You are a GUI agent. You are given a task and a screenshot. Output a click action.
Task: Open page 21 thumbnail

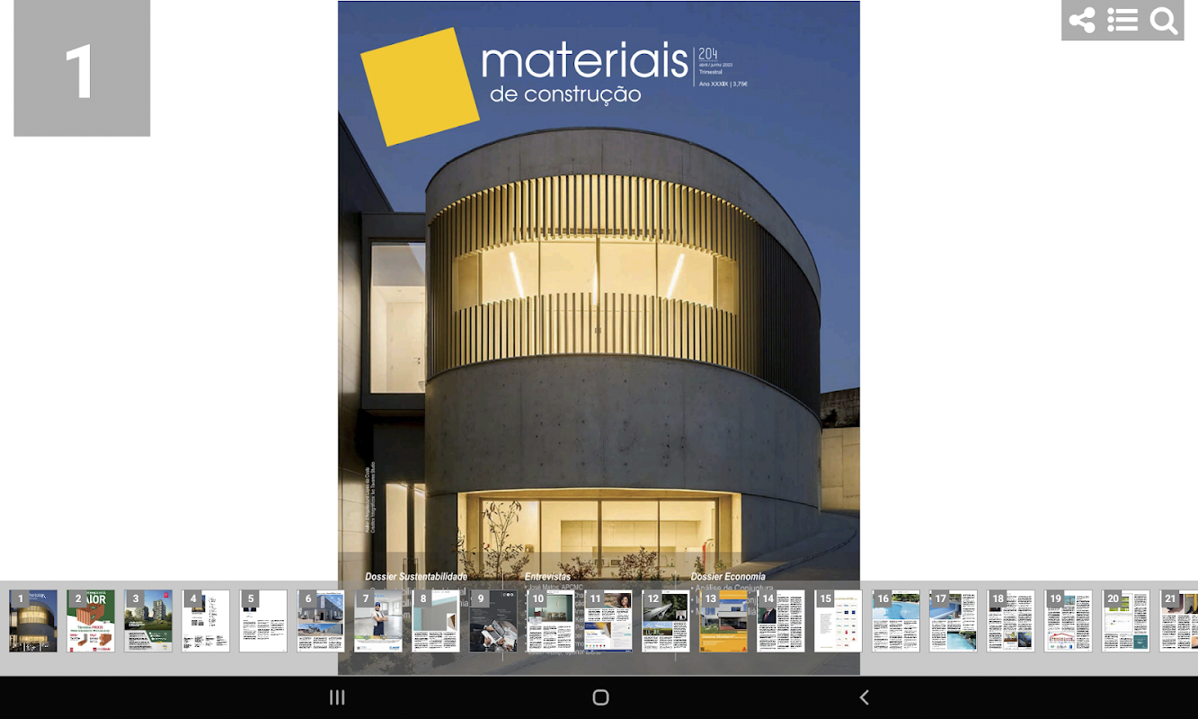(1178, 621)
